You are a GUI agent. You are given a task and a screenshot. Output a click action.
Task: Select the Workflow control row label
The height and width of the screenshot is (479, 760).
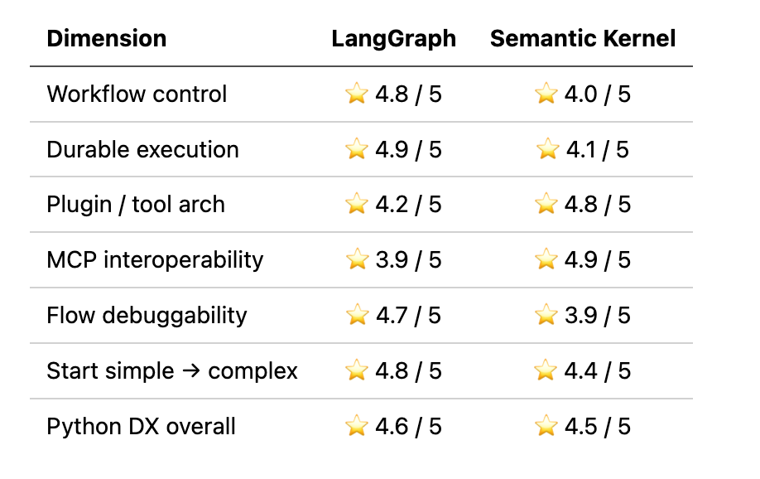137,94
